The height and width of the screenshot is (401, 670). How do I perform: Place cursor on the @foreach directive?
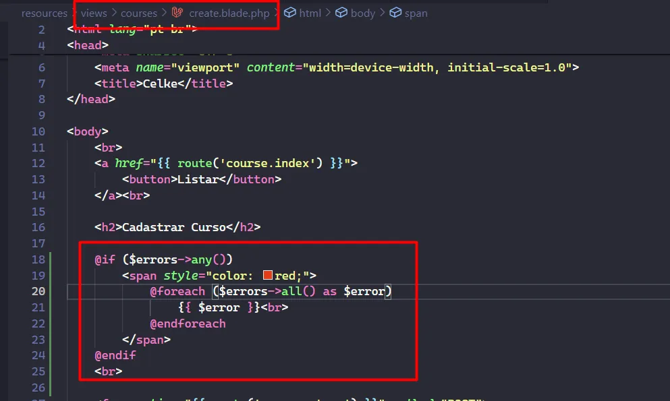[177, 291]
